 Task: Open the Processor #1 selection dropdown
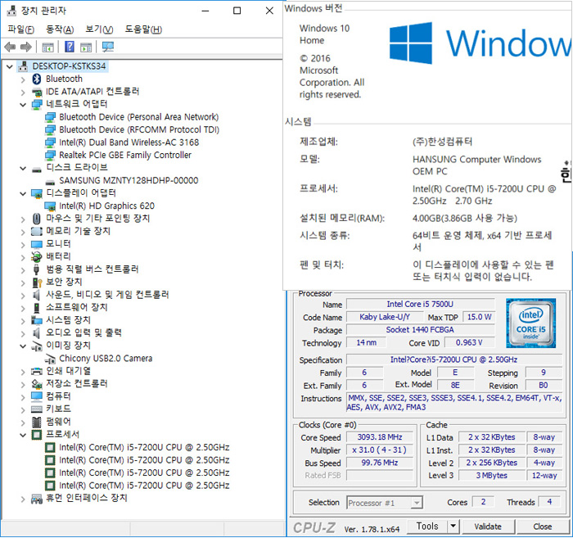coord(416,503)
